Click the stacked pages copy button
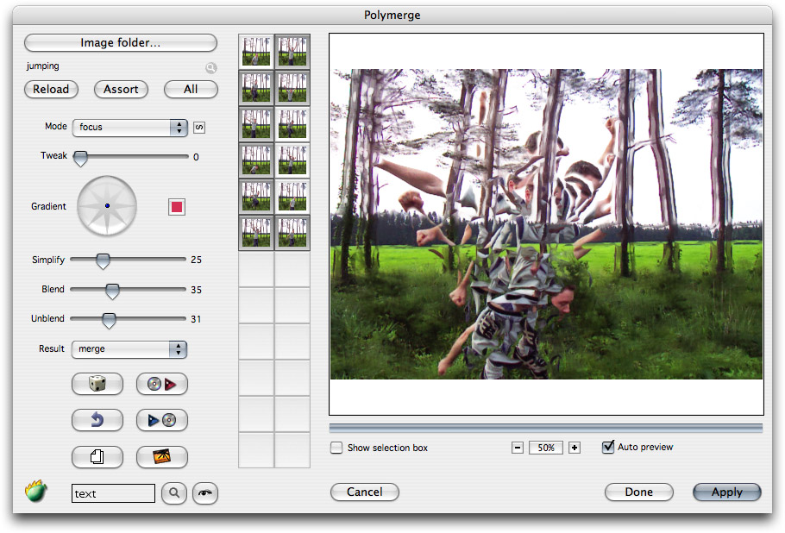Viewport: 785px width, 533px height. (x=97, y=457)
